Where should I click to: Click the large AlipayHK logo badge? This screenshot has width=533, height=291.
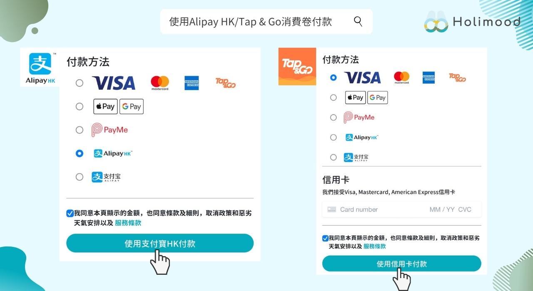pos(40,67)
